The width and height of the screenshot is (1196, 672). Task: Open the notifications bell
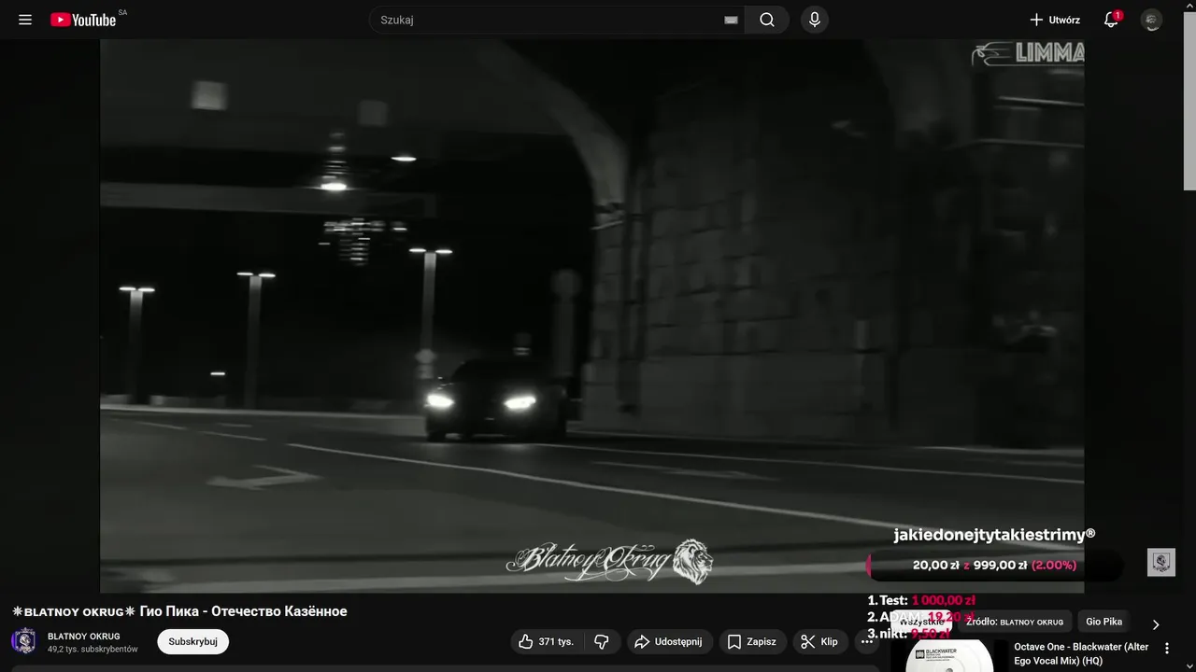pos(1111,20)
